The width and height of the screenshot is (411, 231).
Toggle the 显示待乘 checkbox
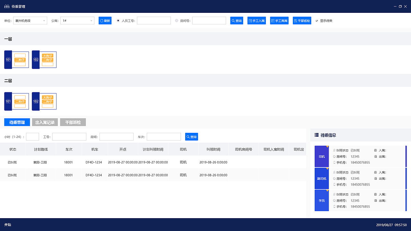(x=317, y=21)
